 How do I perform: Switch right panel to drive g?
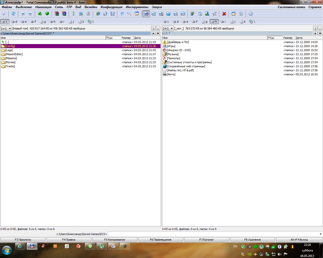pyautogui.click(x=205, y=22)
